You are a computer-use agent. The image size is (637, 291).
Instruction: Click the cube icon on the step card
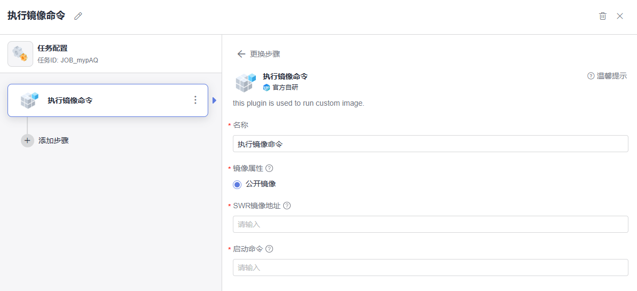tap(29, 100)
